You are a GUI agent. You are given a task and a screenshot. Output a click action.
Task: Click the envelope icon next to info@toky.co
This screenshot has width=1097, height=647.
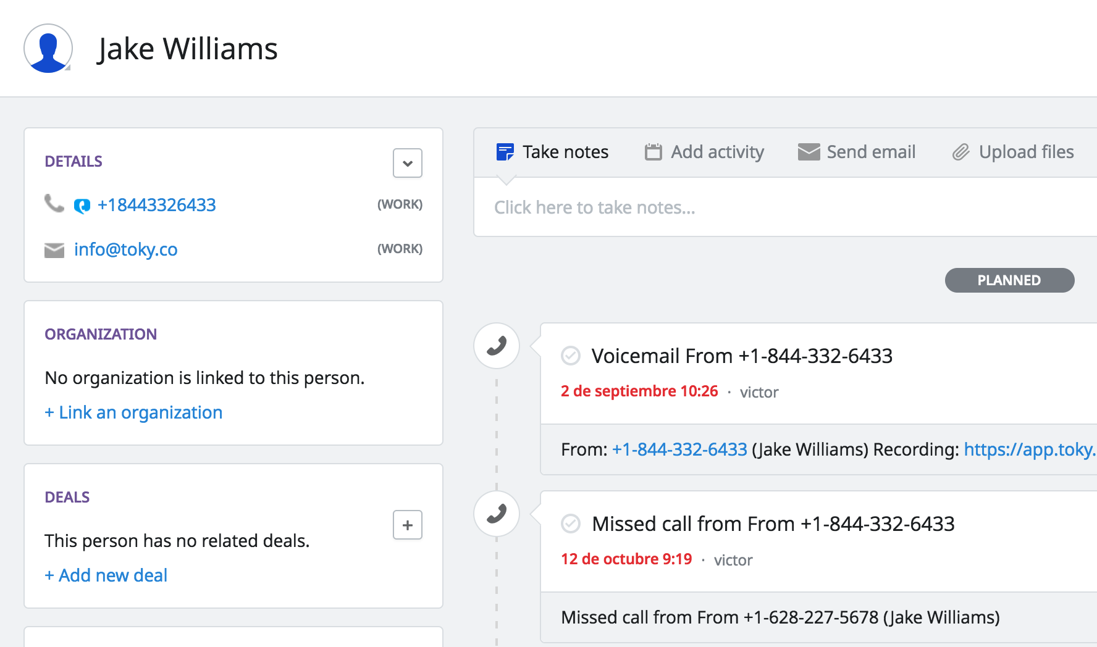(x=54, y=250)
